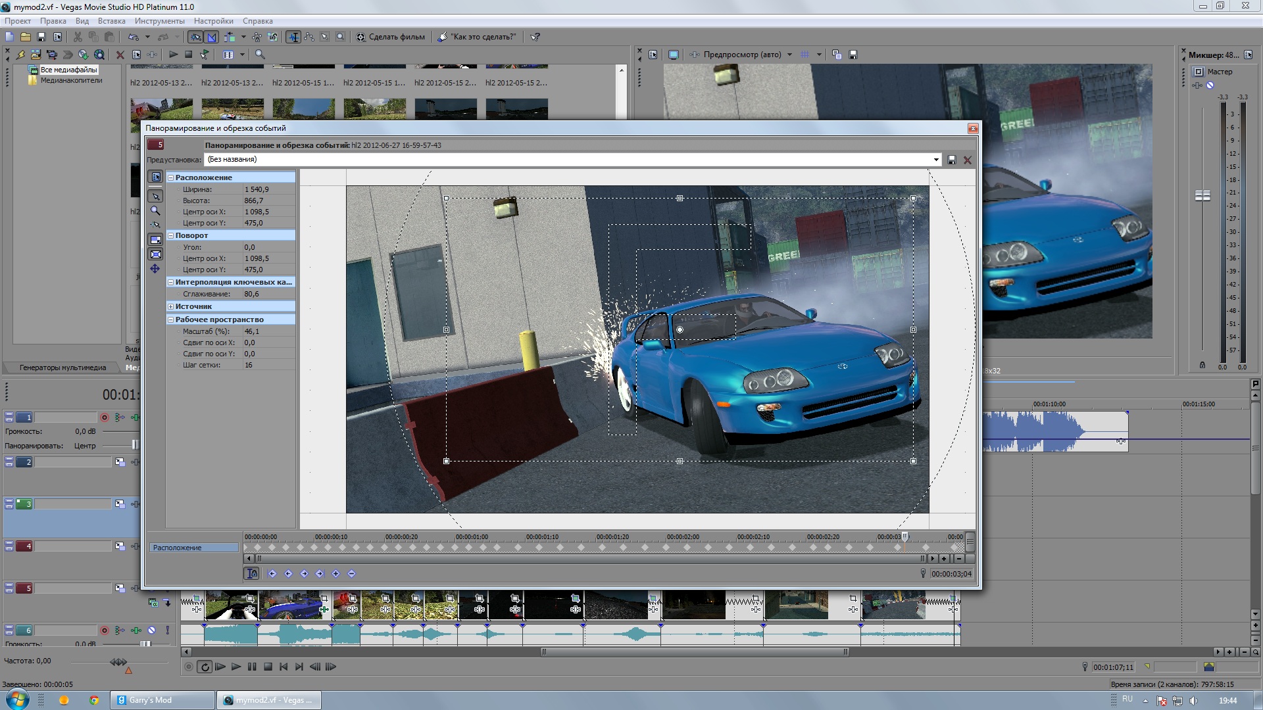1263x710 pixels.
Task: Collapse the Интерполяция ключевых кадров section
Action: [x=170, y=282]
